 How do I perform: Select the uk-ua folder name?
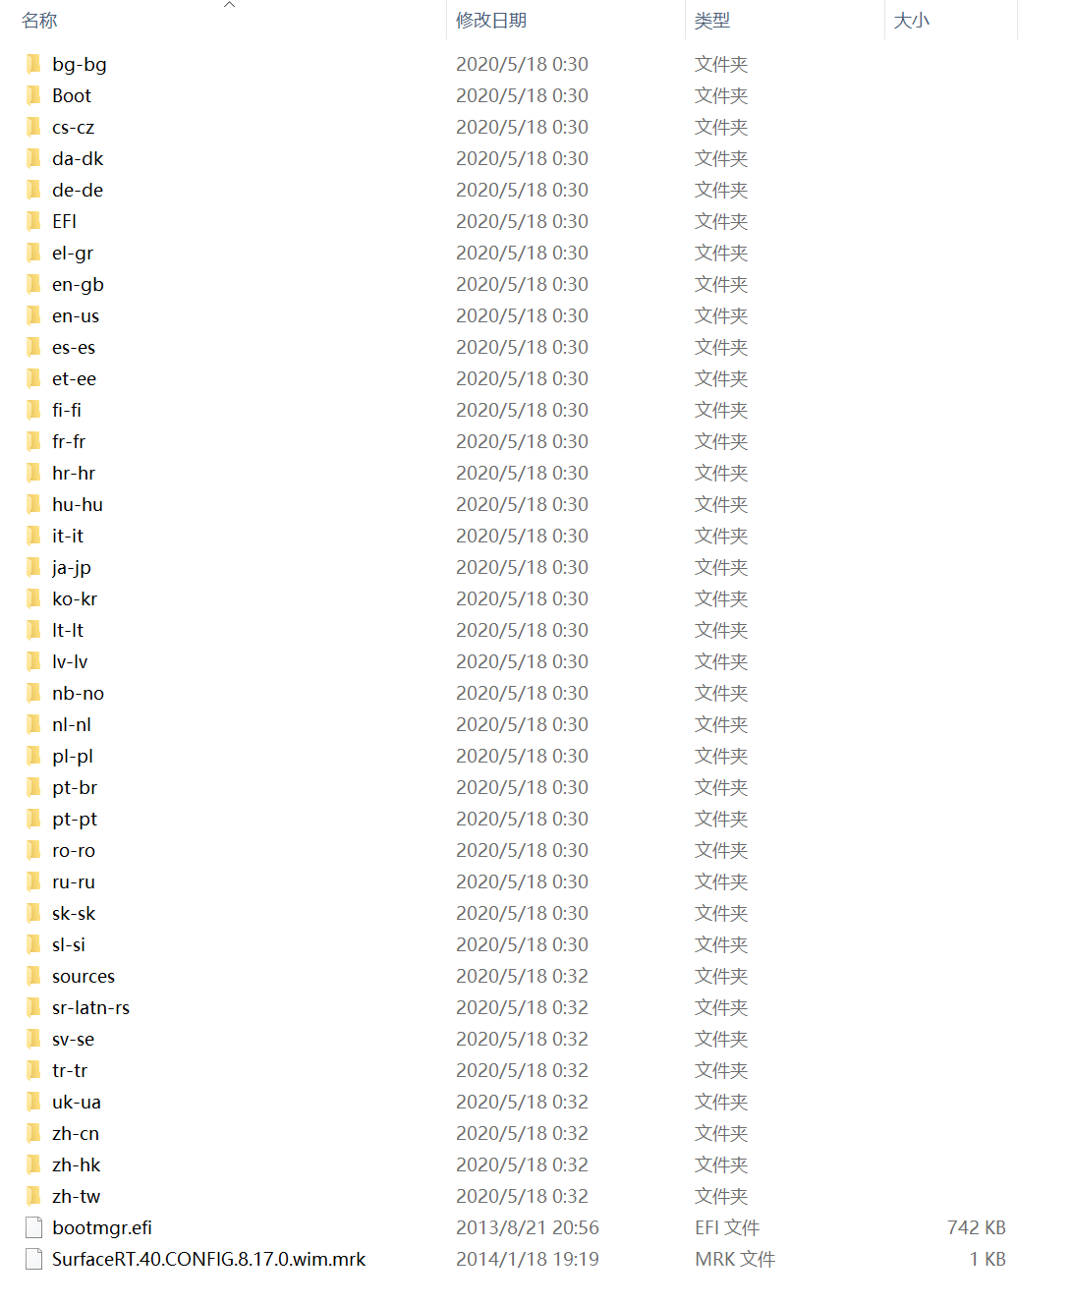pyautogui.click(x=77, y=1102)
